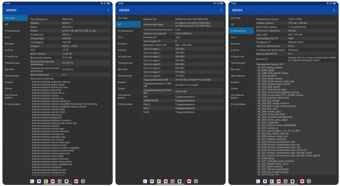Tap Messages dock icon on right screen

pos(265,181)
